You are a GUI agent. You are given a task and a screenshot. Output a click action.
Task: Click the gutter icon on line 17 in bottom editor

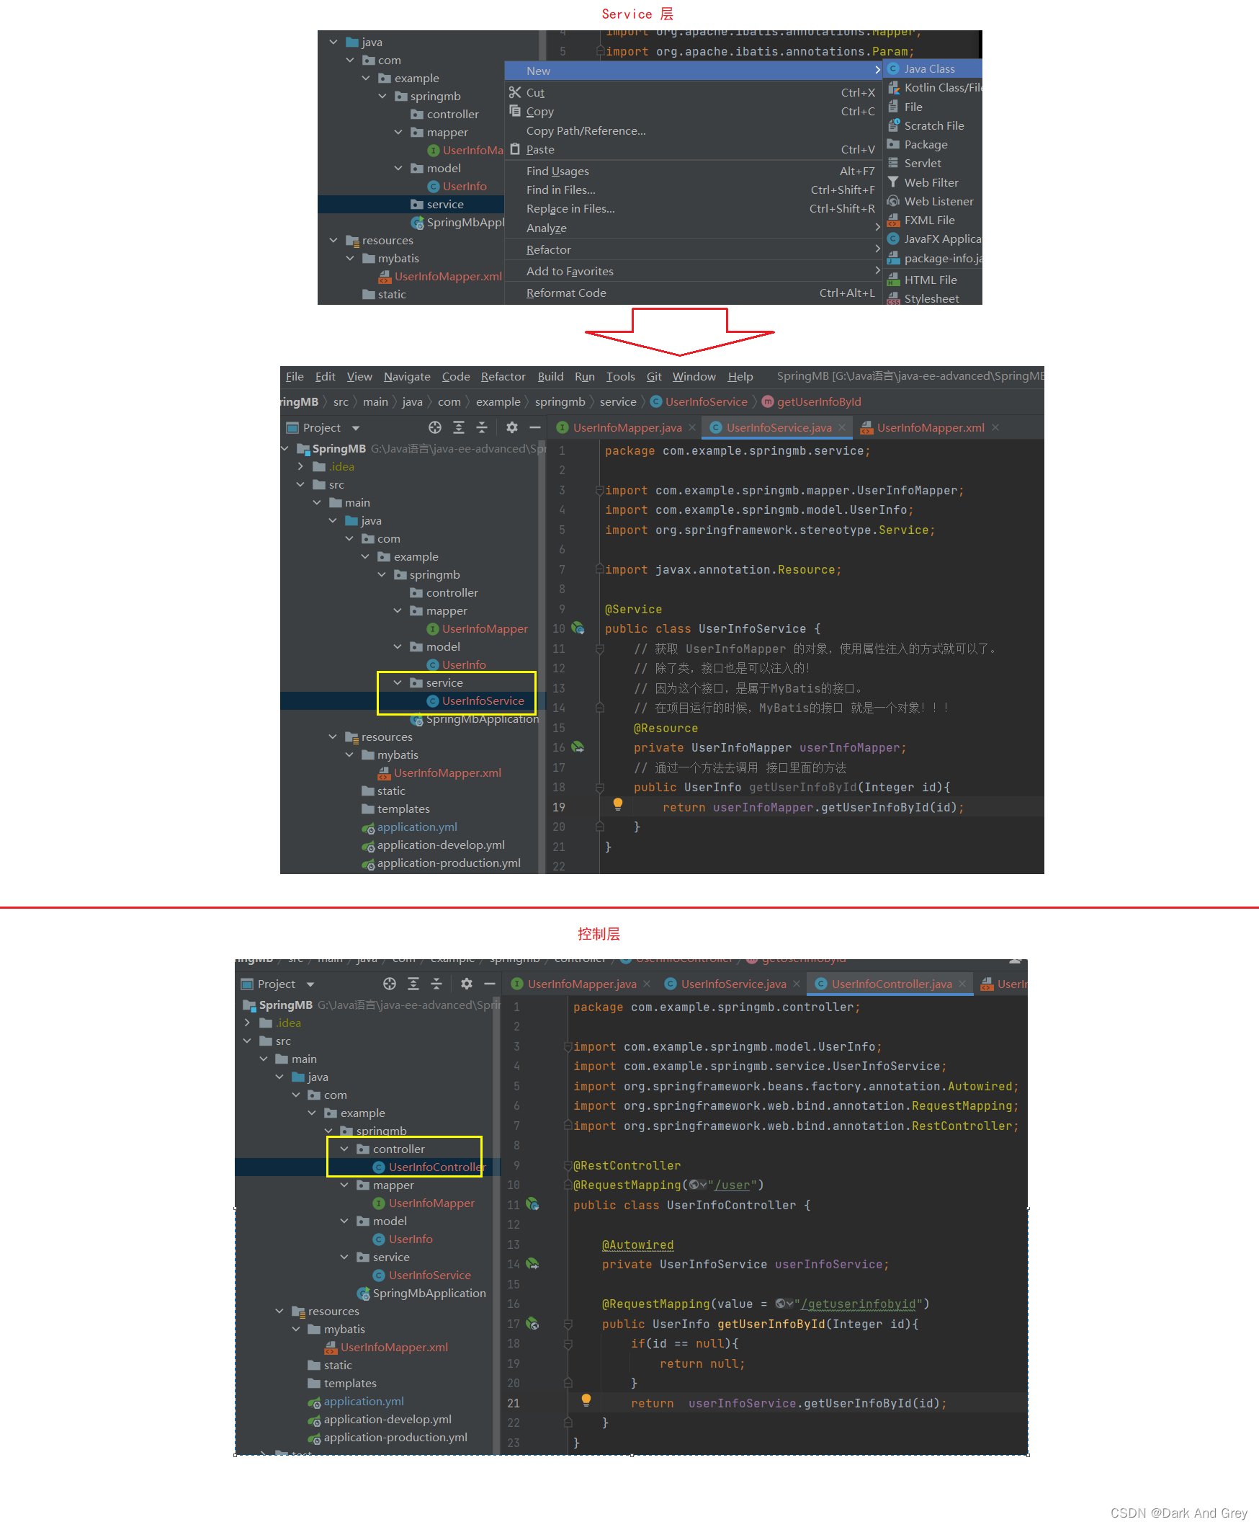point(532,1323)
